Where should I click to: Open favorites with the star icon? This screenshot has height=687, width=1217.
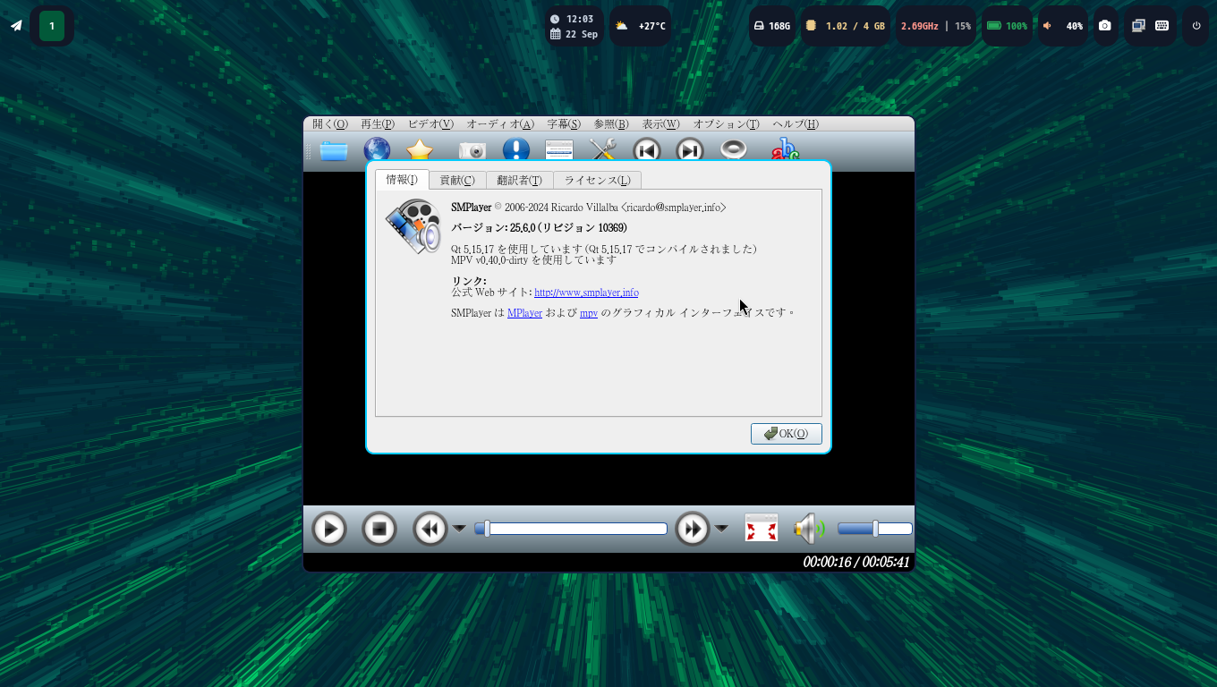tap(420, 151)
